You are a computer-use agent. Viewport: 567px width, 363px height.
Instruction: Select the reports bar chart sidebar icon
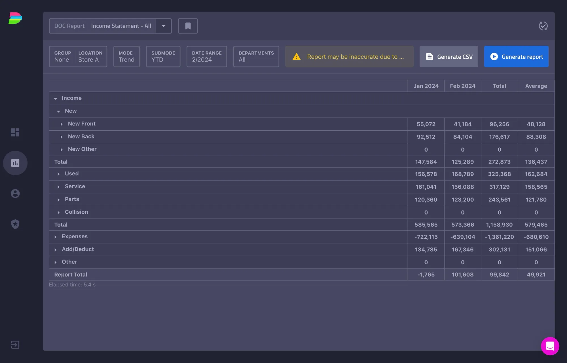[x=15, y=163]
